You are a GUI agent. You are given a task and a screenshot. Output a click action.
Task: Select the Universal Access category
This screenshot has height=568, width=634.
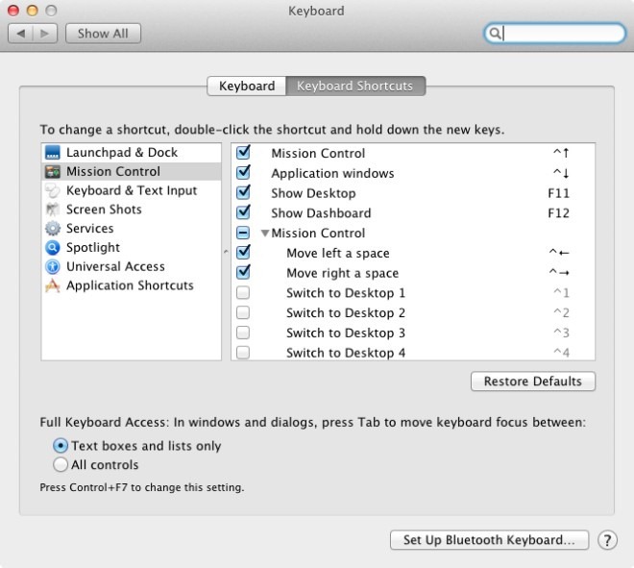click(132, 266)
